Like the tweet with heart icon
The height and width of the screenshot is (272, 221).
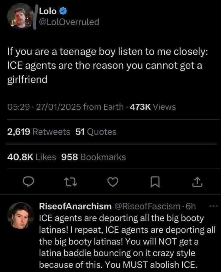click(x=113, y=182)
